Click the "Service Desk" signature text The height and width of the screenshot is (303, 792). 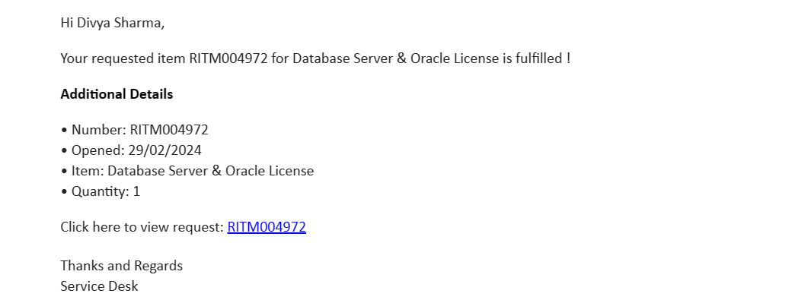pos(99,286)
